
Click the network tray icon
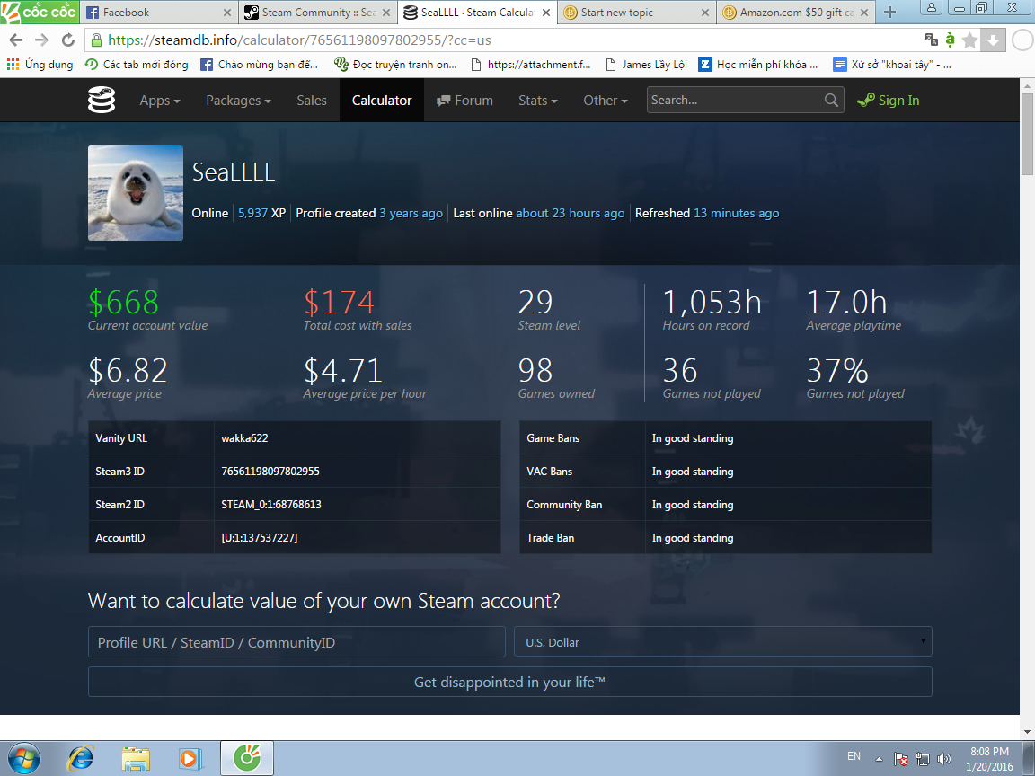click(923, 759)
